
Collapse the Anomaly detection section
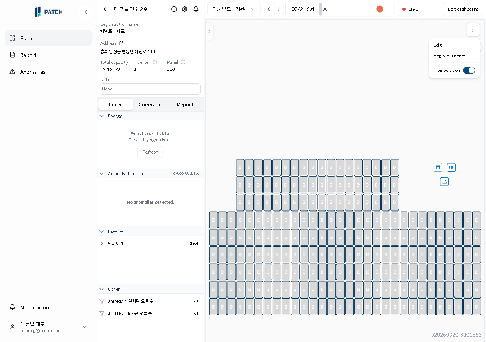click(x=101, y=174)
